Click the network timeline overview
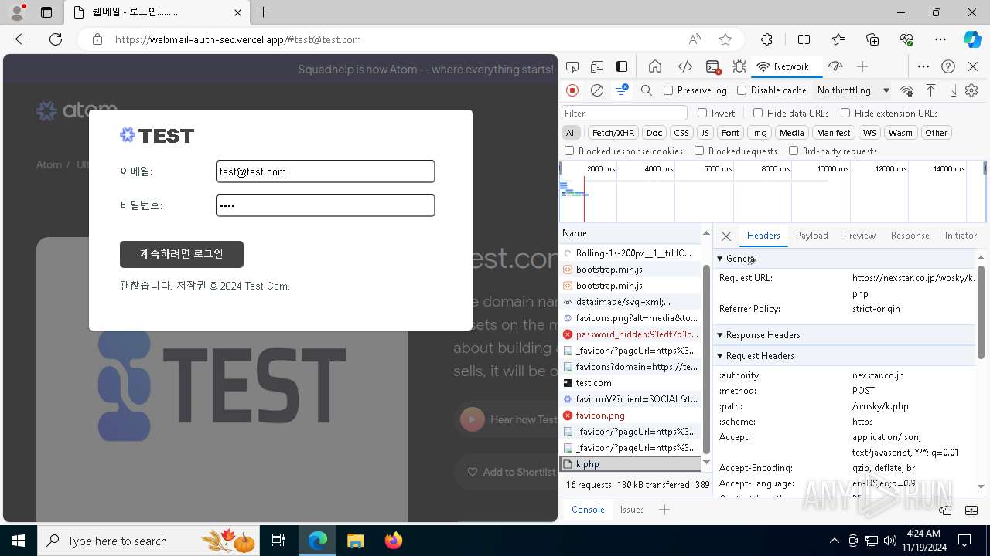 coord(771,193)
